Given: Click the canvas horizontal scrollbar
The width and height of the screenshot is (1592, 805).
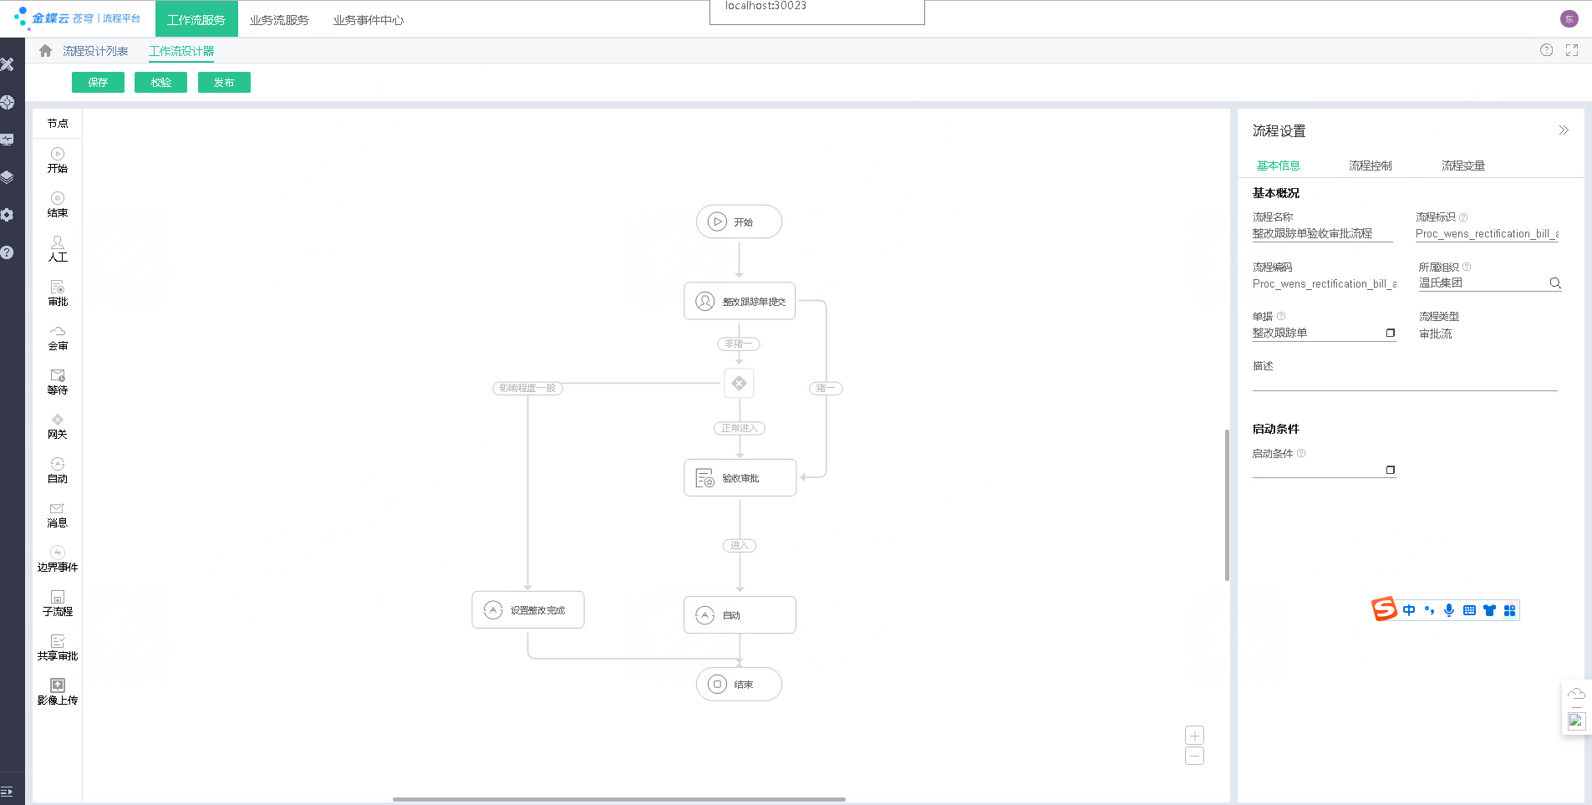Looking at the screenshot, I should click(618, 799).
